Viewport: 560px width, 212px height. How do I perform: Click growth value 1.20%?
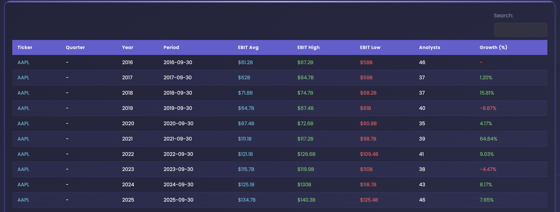coord(486,78)
